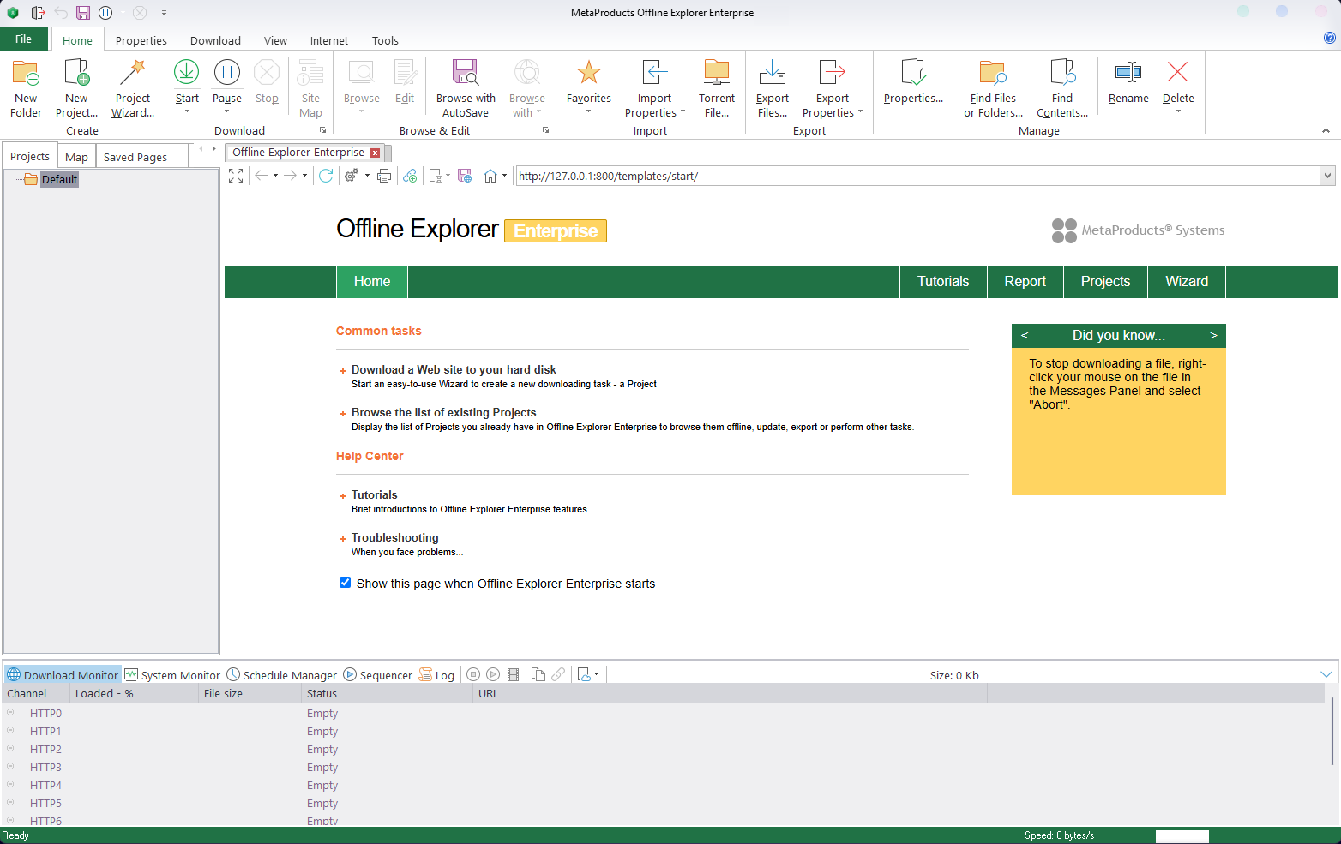Expand the Start button dropdown arrow
This screenshot has height=844, width=1341.
[187, 111]
